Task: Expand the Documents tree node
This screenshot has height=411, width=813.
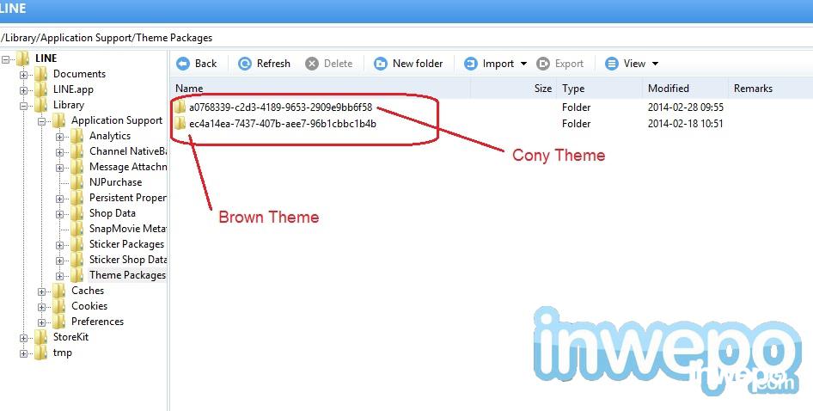Action: [23, 75]
